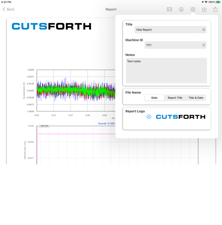The height and width of the screenshot is (225, 222).
Task: Click the 3515.735 cursor marker label
Action: (44, 126)
